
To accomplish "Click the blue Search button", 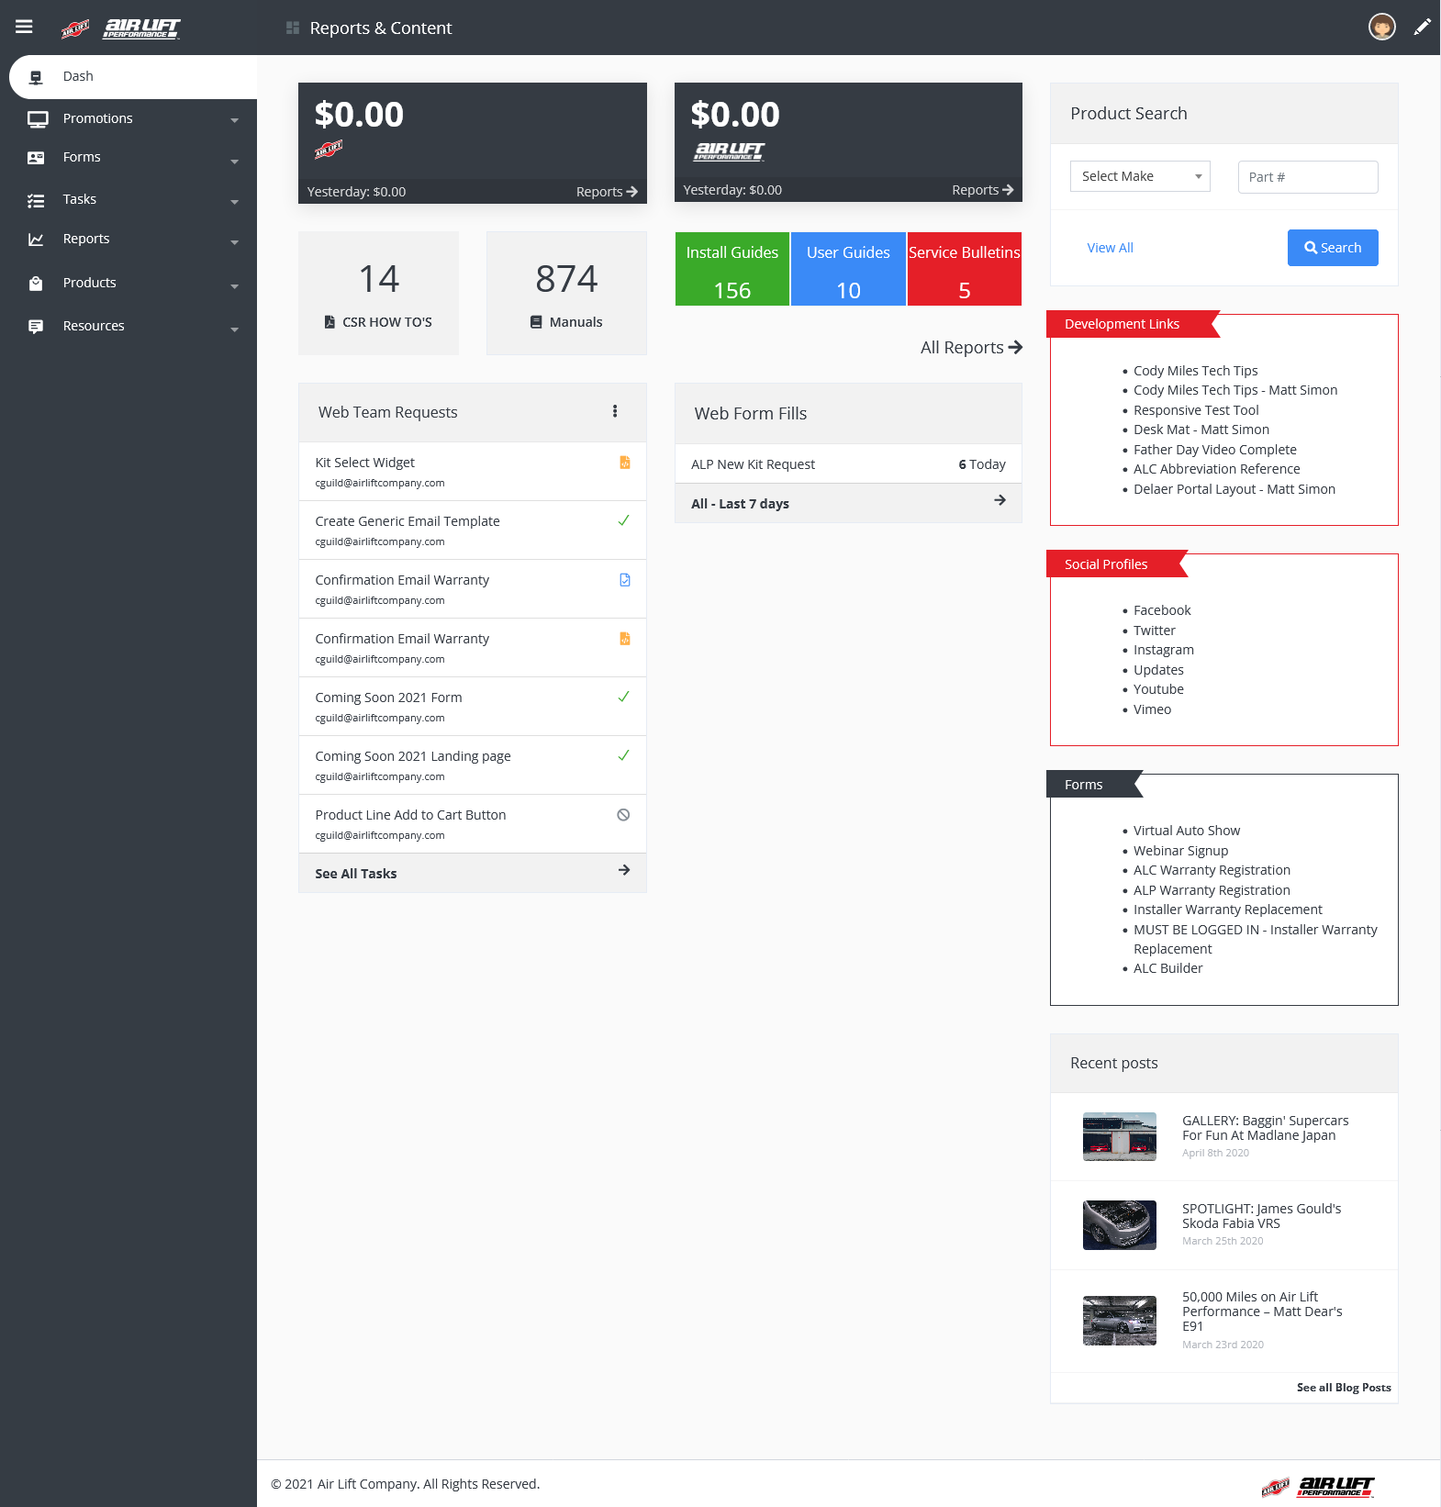I will coord(1333,248).
